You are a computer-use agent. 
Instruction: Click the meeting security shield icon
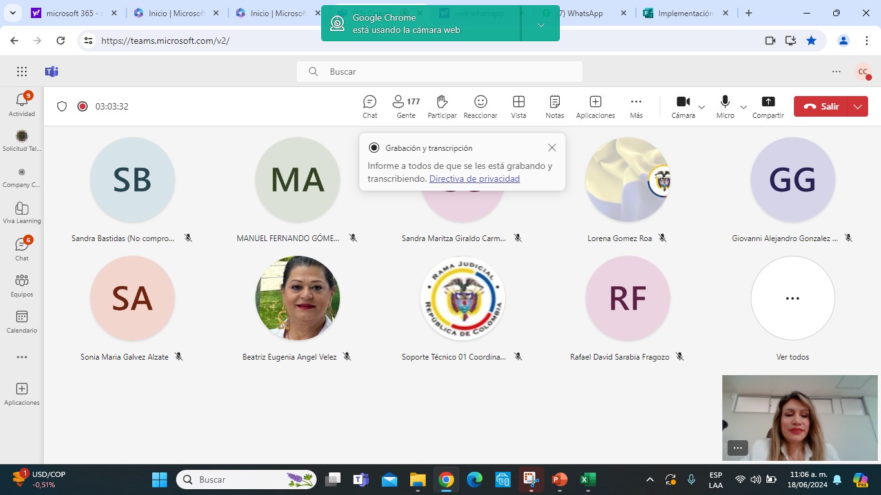point(62,106)
